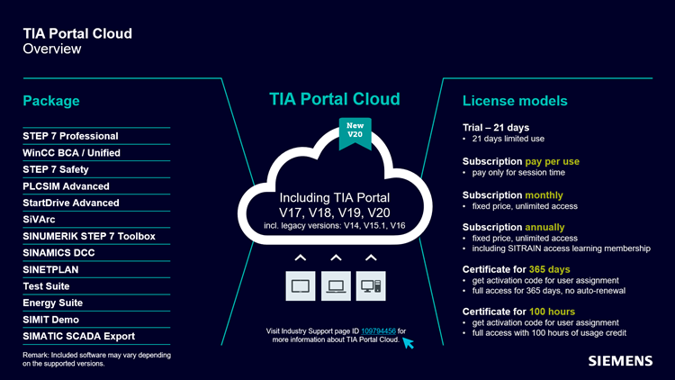Screen dimensions: 675x380
Task: Click Trial – 21 days license
Action: [496, 128]
